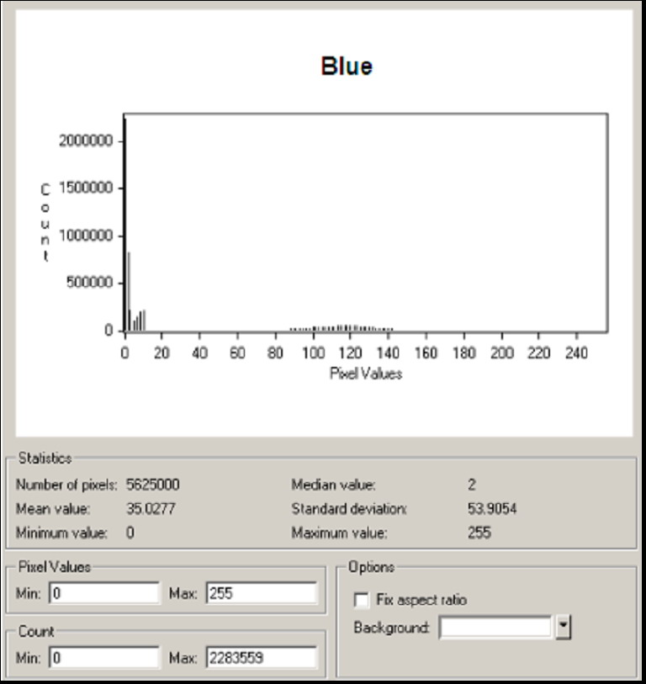Viewport: 646px width, 684px height.
Task: Click the tallest histogram bar at value 0
Action: coord(124,223)
